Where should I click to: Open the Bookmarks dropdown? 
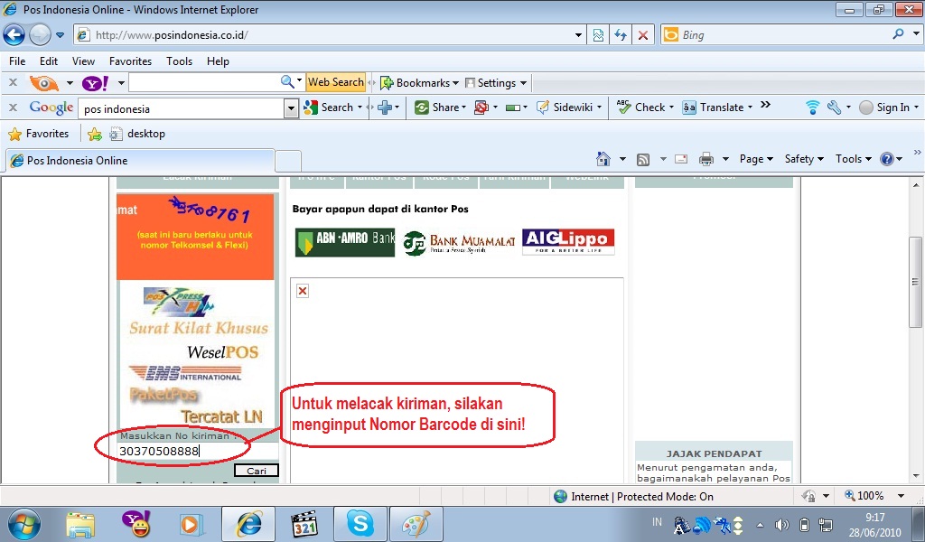tap(420, 83)
